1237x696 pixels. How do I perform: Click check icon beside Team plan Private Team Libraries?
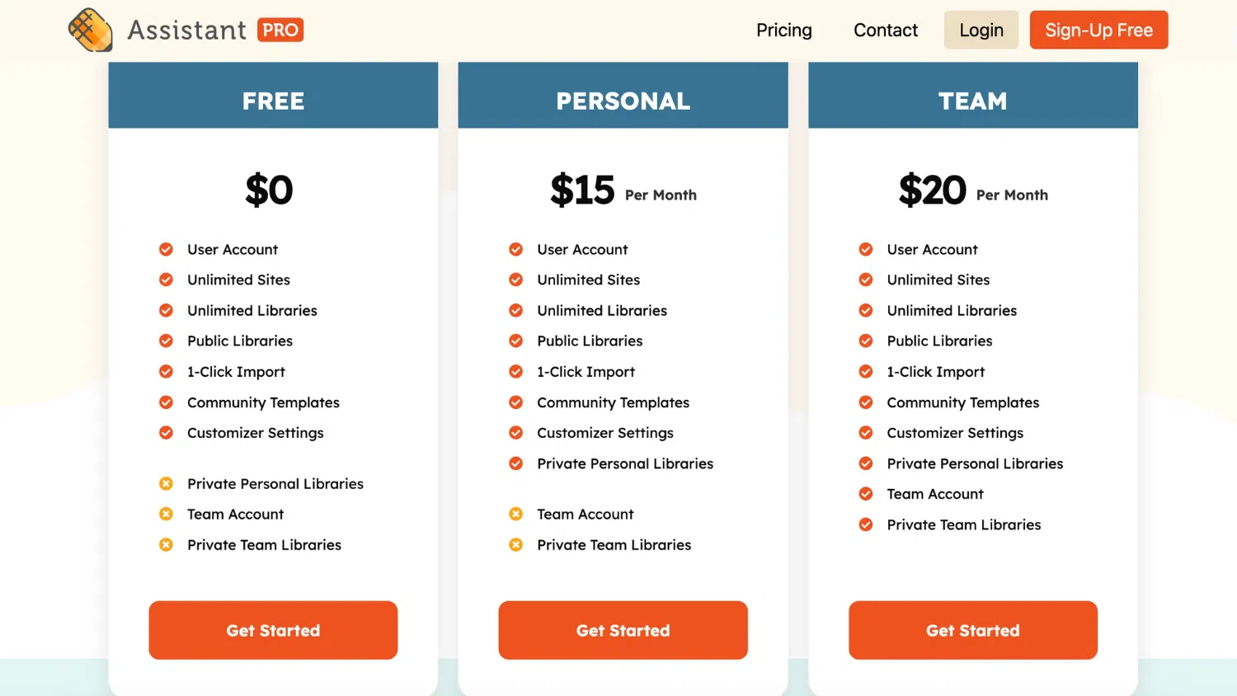[866, 524]
